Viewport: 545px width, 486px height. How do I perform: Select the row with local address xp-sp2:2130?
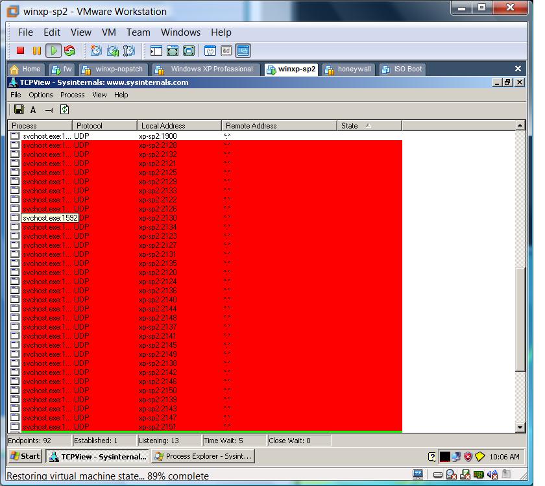pos(205,217)
